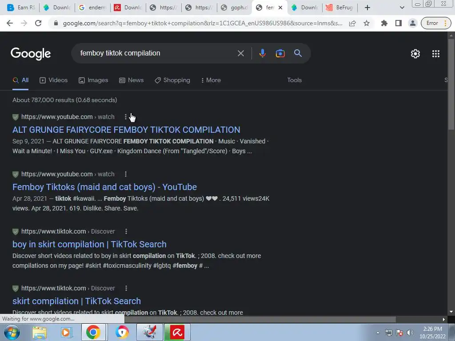
Task: Open the tab search dropdown arrow
Action: click(402, 8)
